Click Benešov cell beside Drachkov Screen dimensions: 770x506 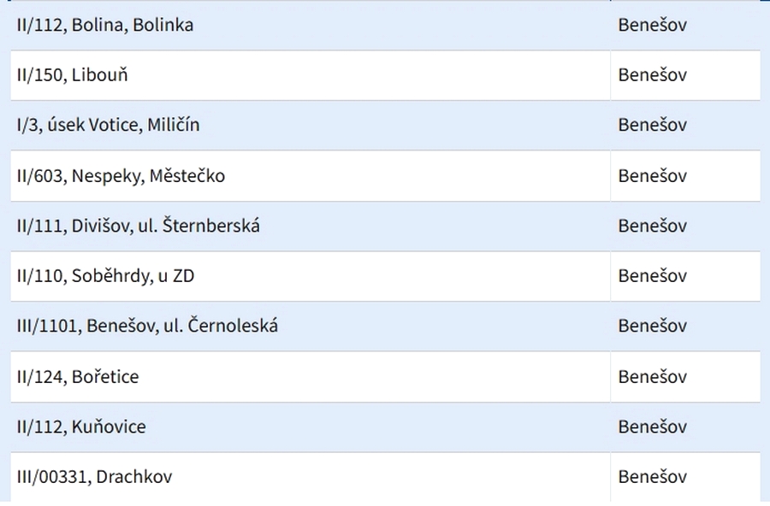(x=653, y=477)
